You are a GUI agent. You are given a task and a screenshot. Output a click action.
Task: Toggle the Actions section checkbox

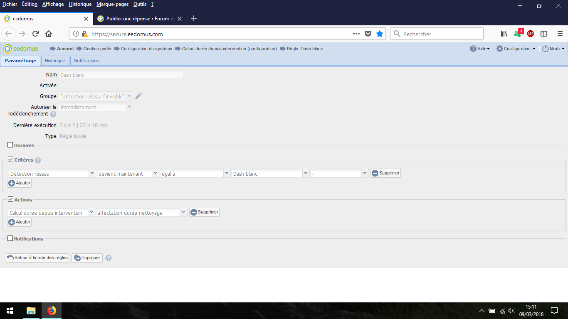(10, 199)
